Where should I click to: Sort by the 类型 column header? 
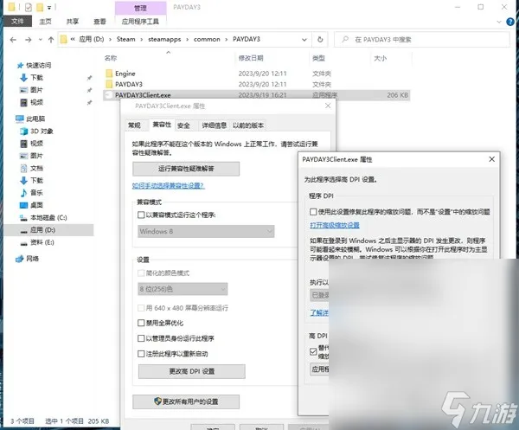(318, 58)
